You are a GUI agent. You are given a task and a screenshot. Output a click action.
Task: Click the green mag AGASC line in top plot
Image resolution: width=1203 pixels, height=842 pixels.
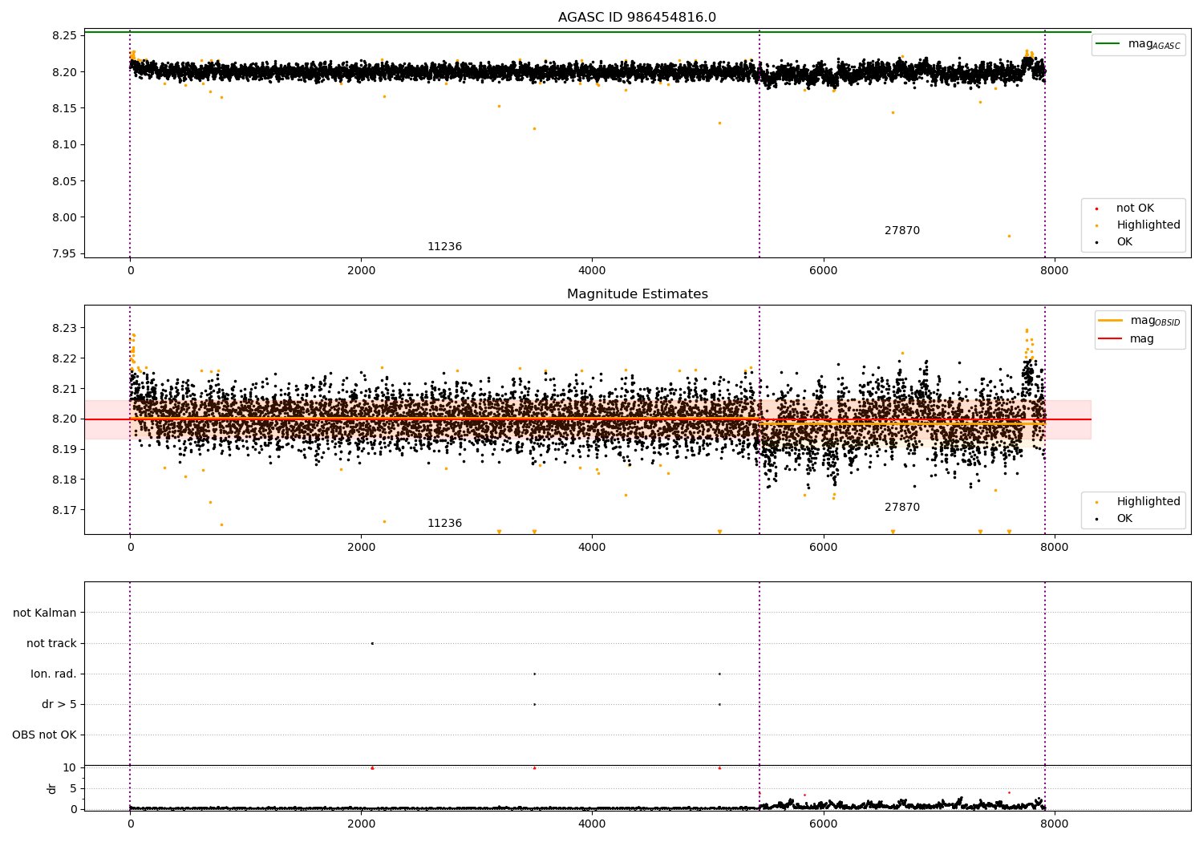point(588,32)
